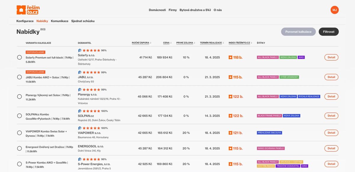Open the MJ user avatar menu
The width and height of the screenshot is (355, 172).
(x=335, y=10)
